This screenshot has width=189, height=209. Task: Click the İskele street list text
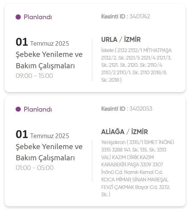point(136,65)
